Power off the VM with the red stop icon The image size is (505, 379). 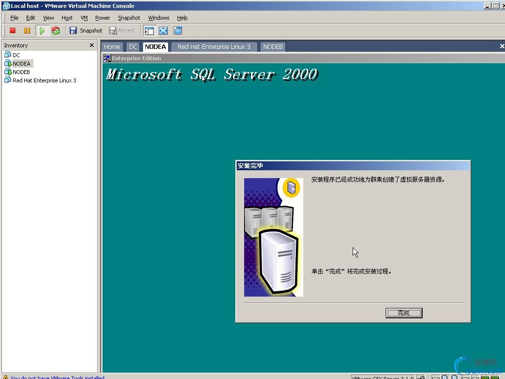pos(12,31)
